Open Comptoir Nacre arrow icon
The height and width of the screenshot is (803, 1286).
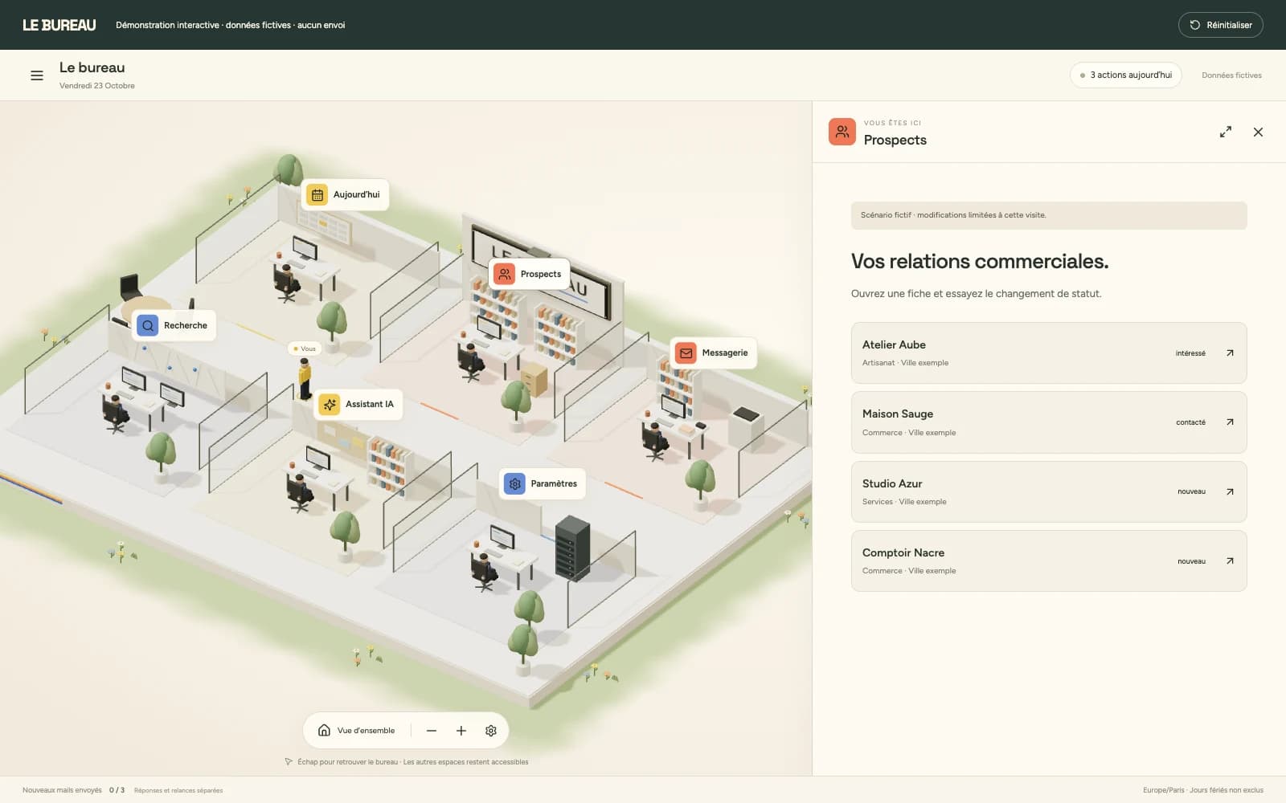[x=1230, y=561]
